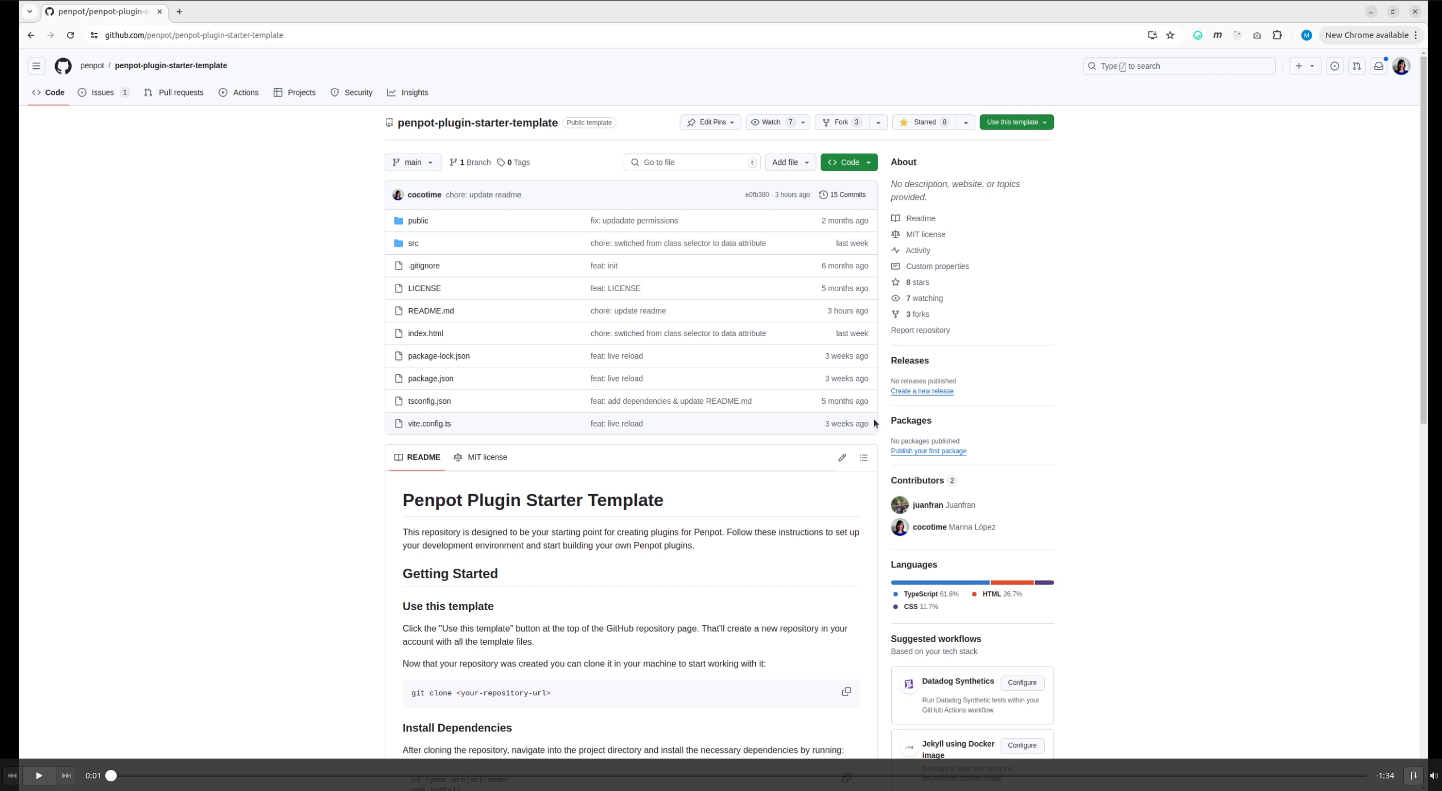
Task: Click the Create a new release link
Action: [x=922, y=391]
